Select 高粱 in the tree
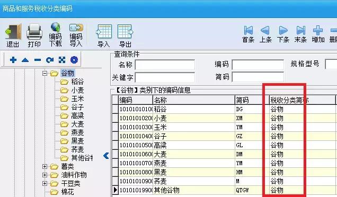This screenshot has height=197, width=337. 77,115
